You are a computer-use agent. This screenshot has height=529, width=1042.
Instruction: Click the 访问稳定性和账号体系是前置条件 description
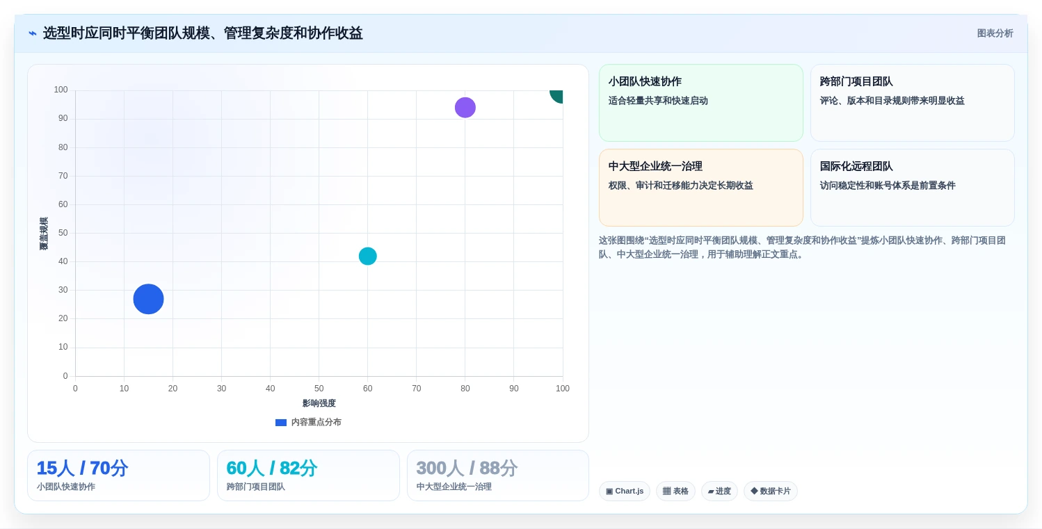coord(888,186)
